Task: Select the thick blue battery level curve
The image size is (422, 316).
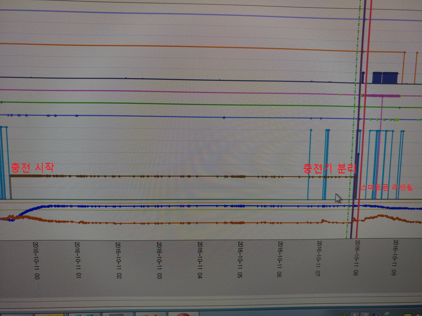Action: [189, 206]
